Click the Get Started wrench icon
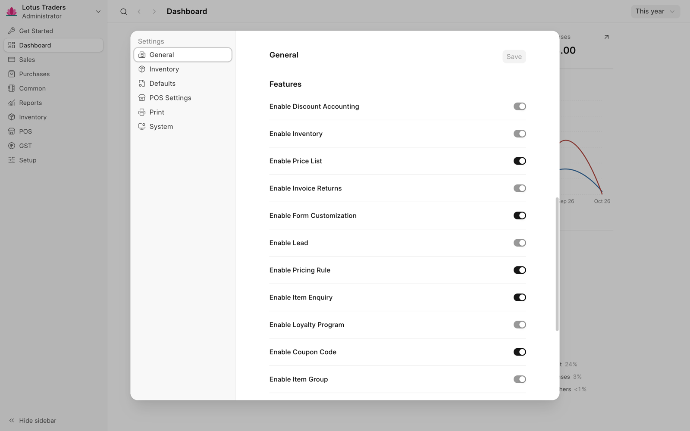 (x=12, y=31)
